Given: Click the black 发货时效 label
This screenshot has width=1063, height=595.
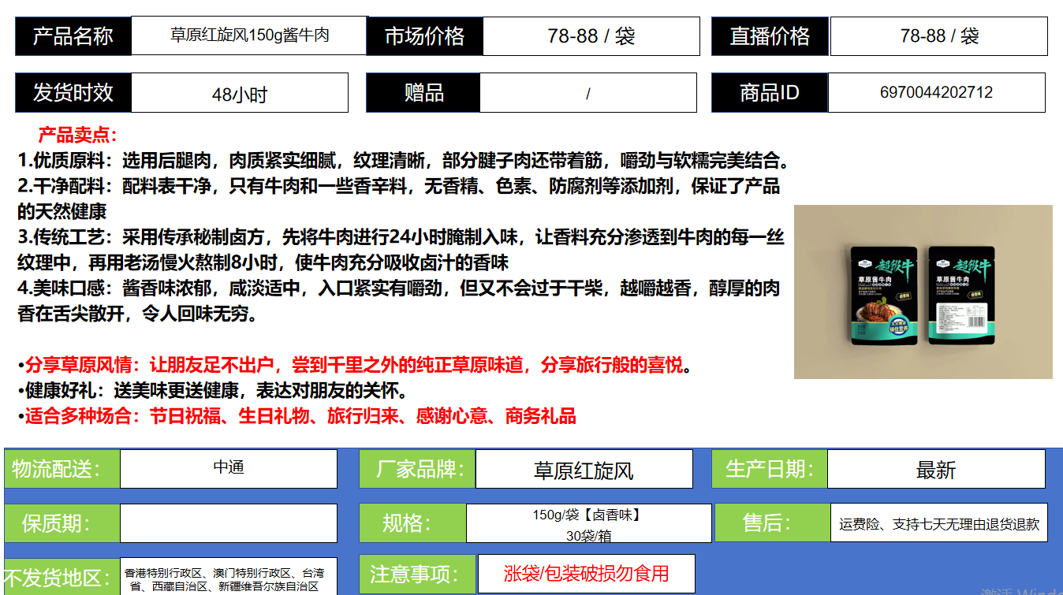Looking at the screenshot, I should [x=73, y=93].
